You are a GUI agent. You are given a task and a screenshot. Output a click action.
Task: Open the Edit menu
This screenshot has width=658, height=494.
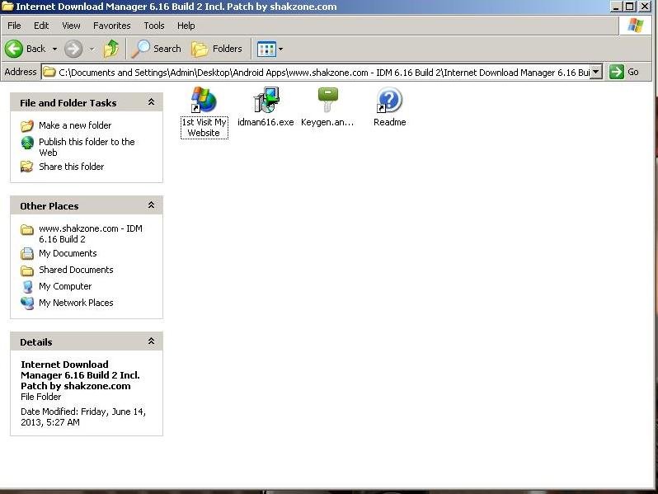coord(41,26)
